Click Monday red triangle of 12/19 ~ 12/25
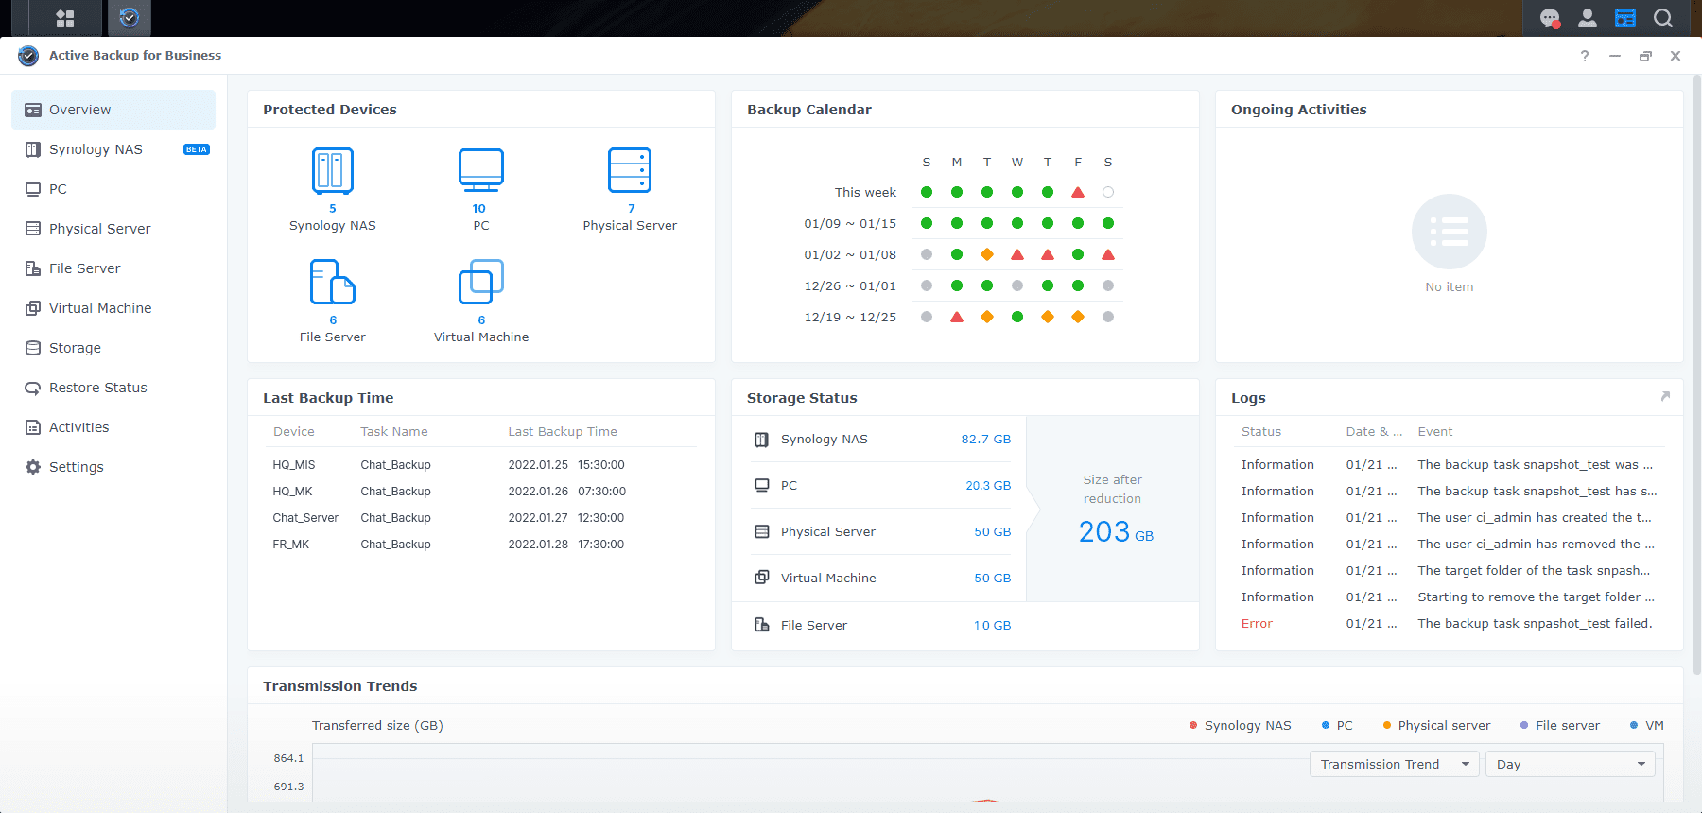Screen dimensions: 1702x813 [x=957, y=317]
